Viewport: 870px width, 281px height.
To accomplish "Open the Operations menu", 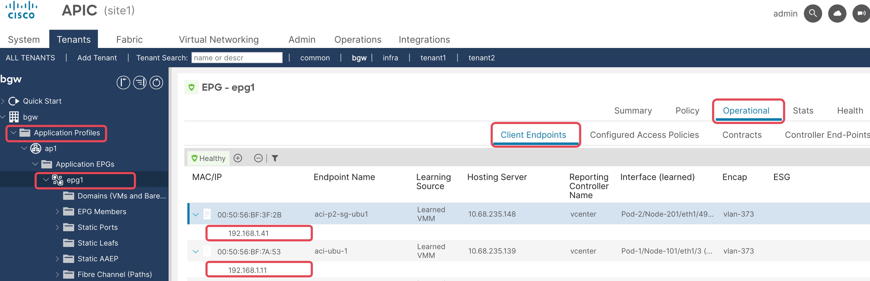I will [358, 39].
